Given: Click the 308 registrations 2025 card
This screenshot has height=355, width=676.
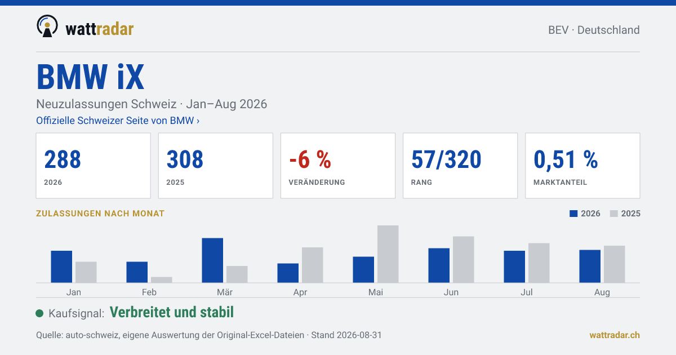Looking at the screenshot, I should (216, 166).
